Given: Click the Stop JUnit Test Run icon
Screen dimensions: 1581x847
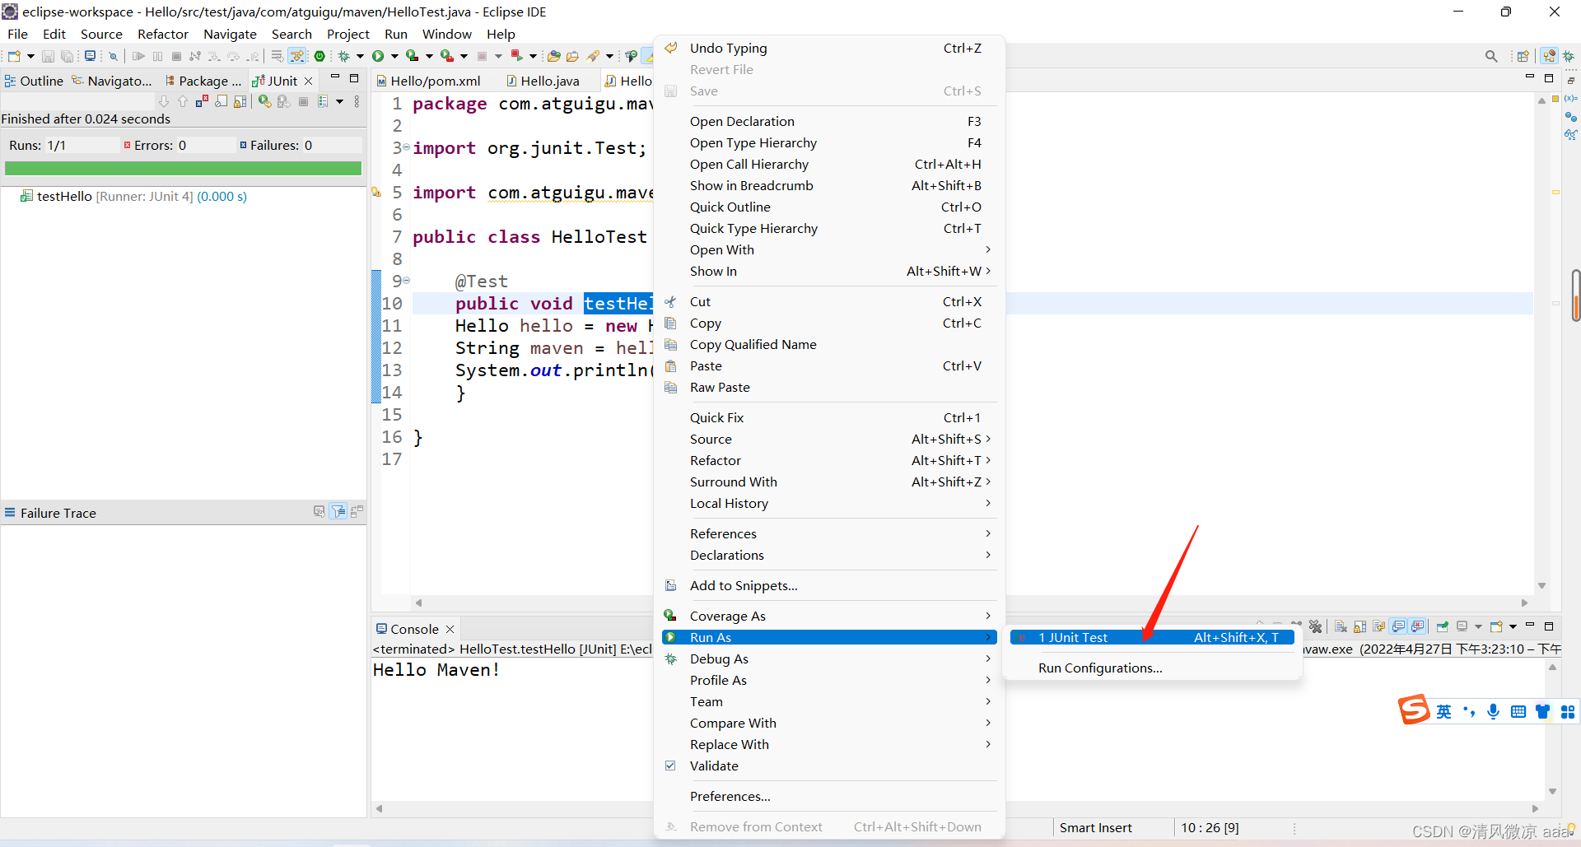Looking at the screenshot, I should pyautogui.click(x=303, y=100).
